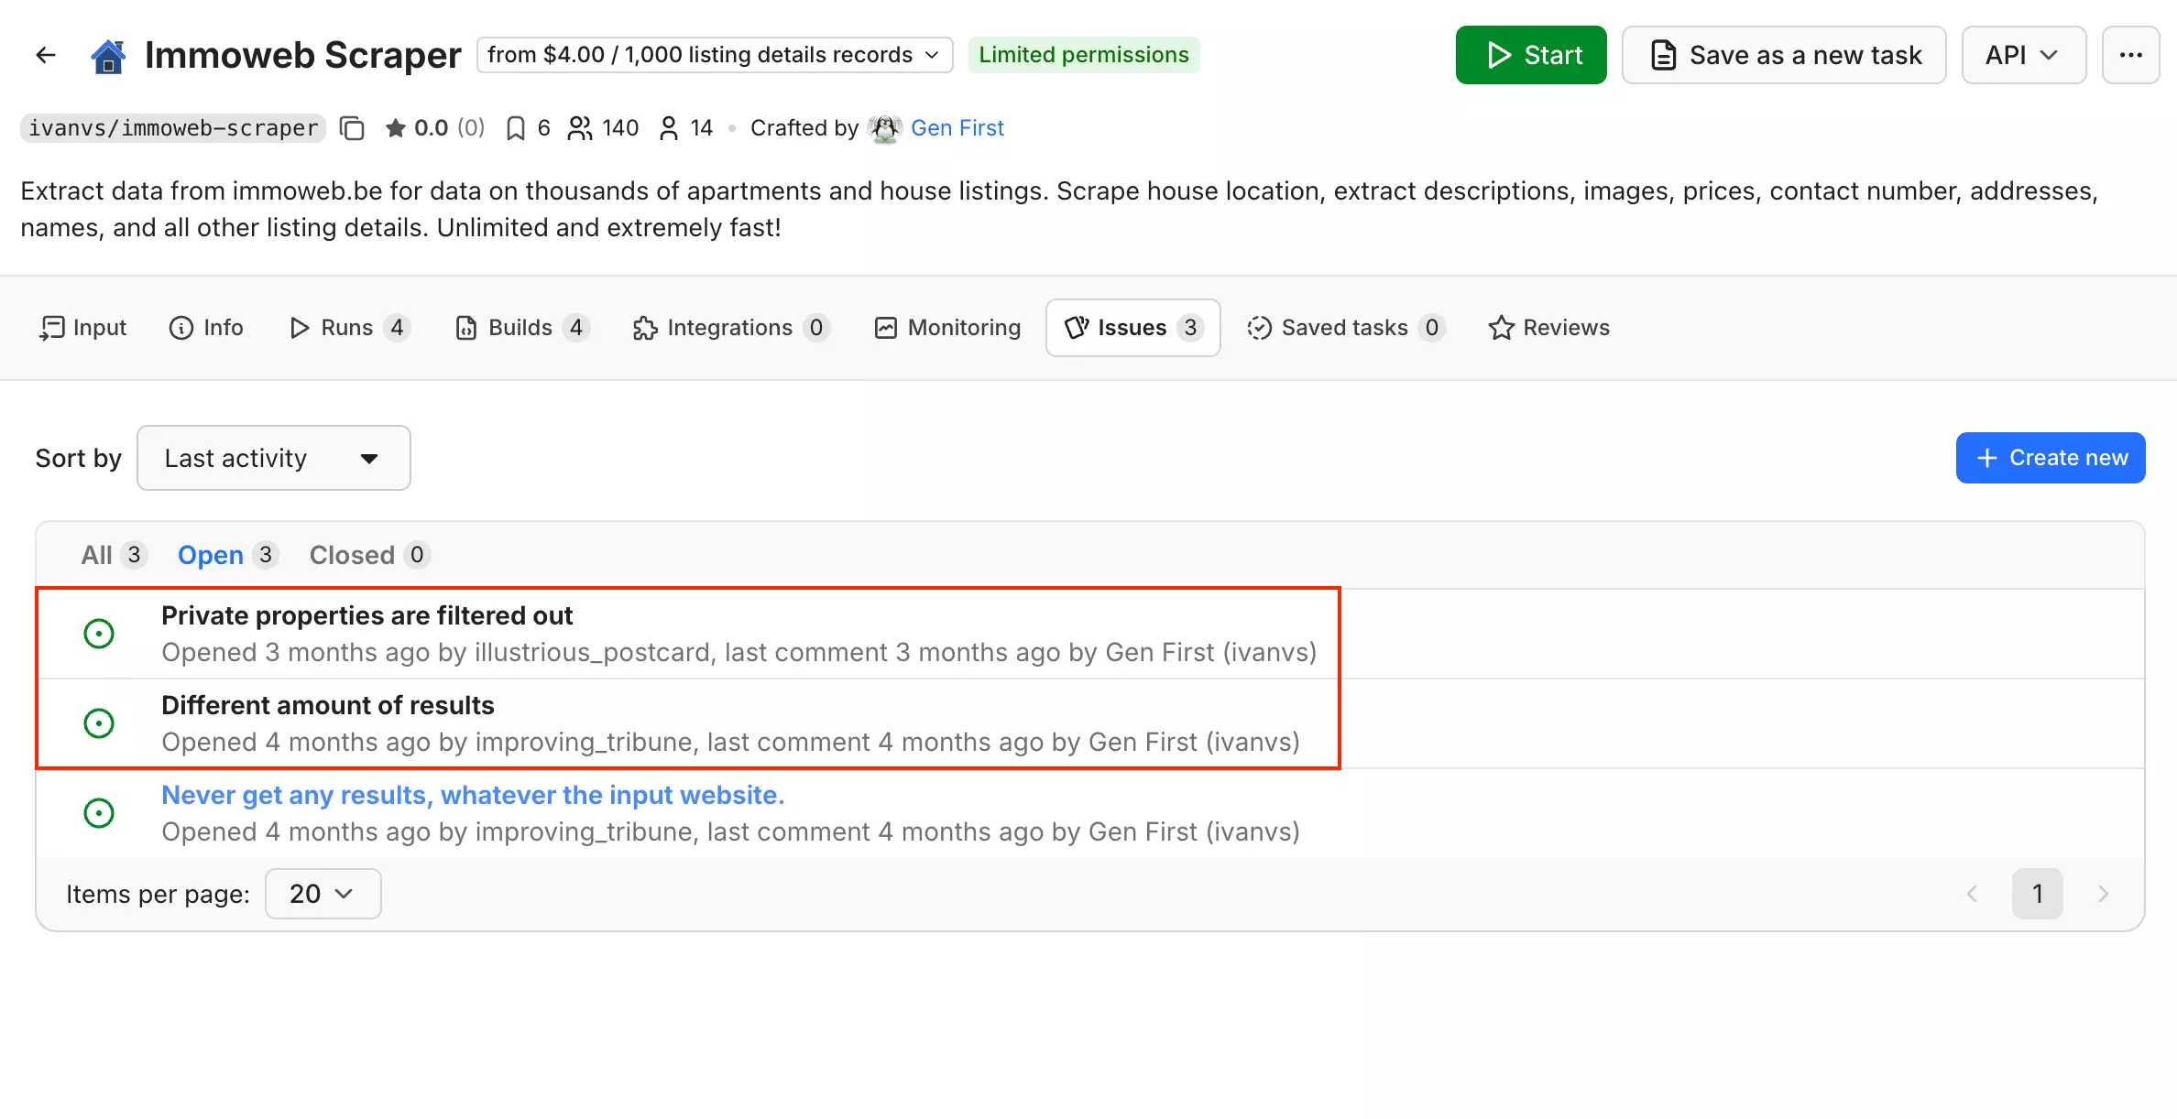Open the more options ellipsis menu
The image size is (2177, 1119).
point(2130,55)
